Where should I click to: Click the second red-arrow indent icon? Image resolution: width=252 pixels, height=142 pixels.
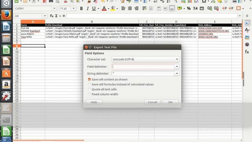(x=231, y=8)
